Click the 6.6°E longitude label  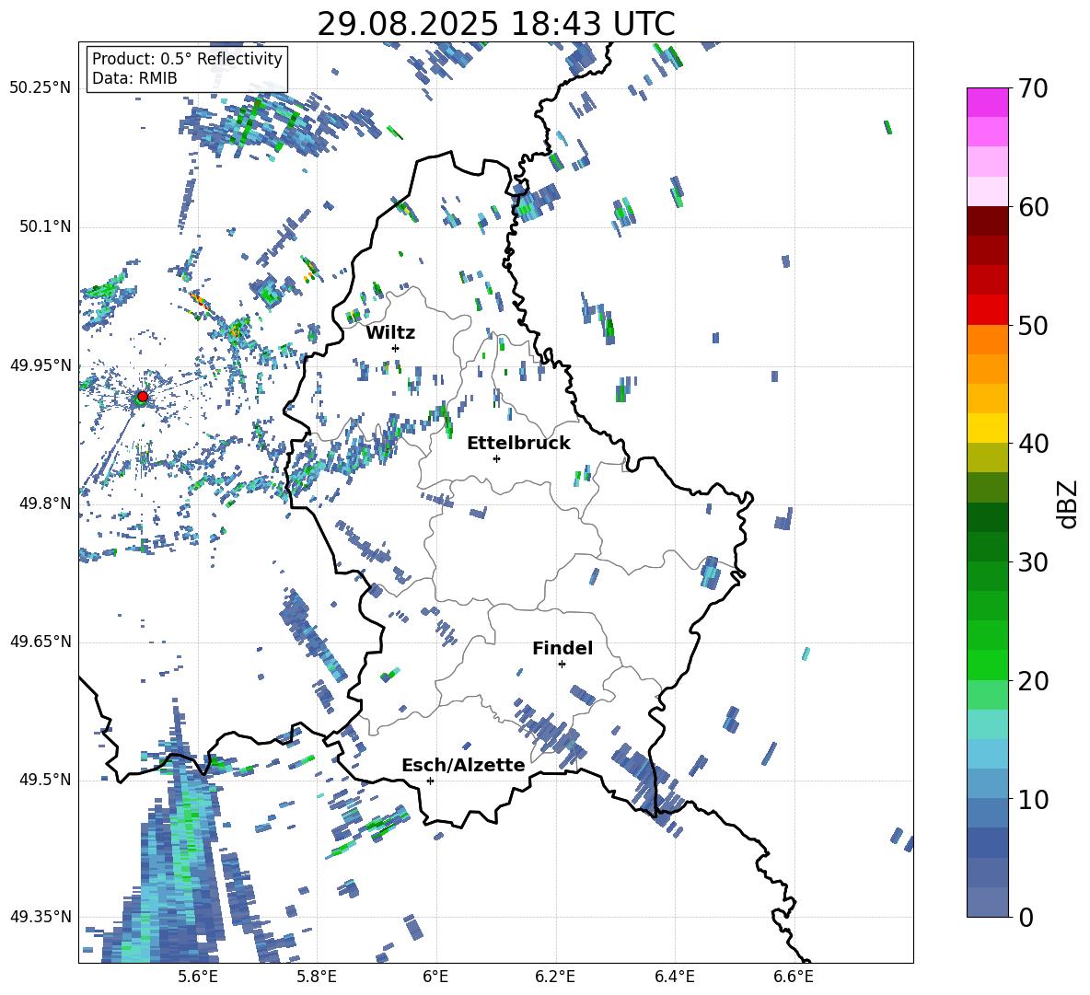(x=794, y=977)
